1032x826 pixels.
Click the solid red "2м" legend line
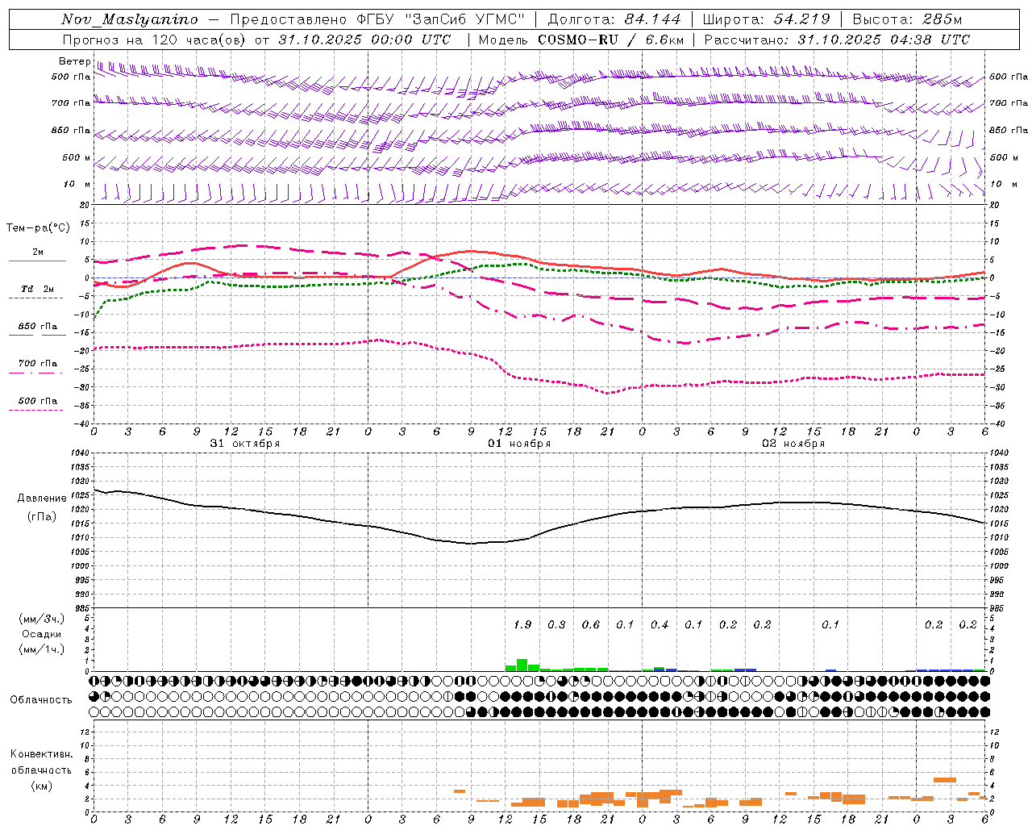coord(37,261)
